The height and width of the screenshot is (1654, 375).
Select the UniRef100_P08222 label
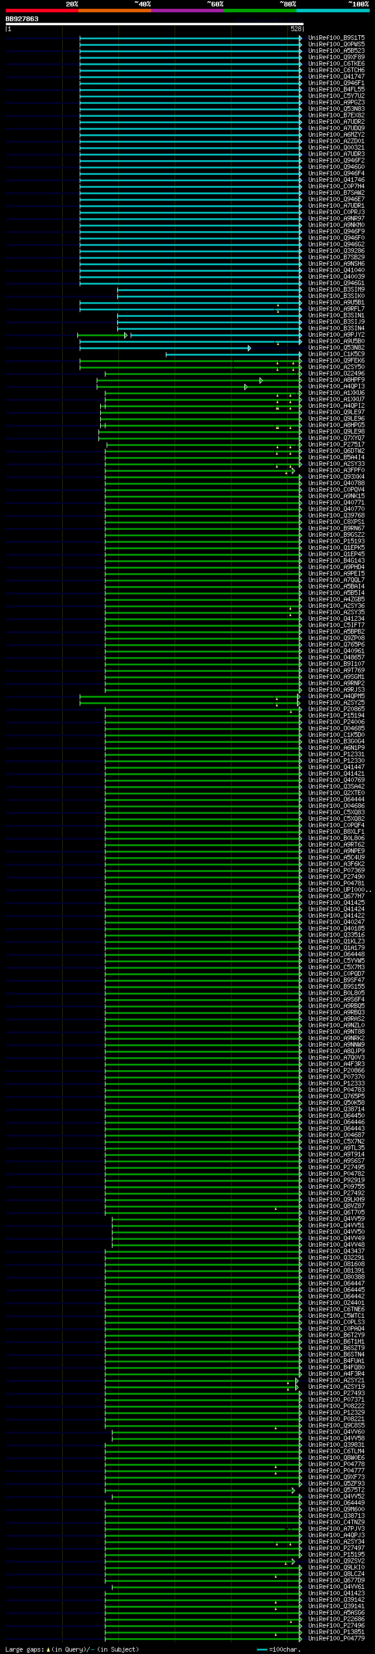pyautogui.click(x=336, y=1406)
